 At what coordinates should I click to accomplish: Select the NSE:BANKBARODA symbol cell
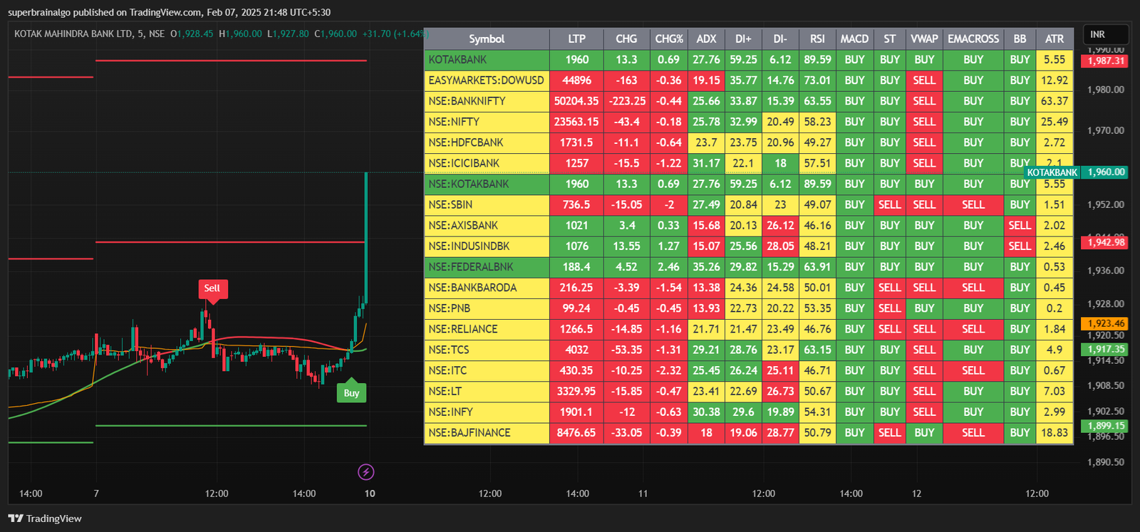tap(487, 288)
